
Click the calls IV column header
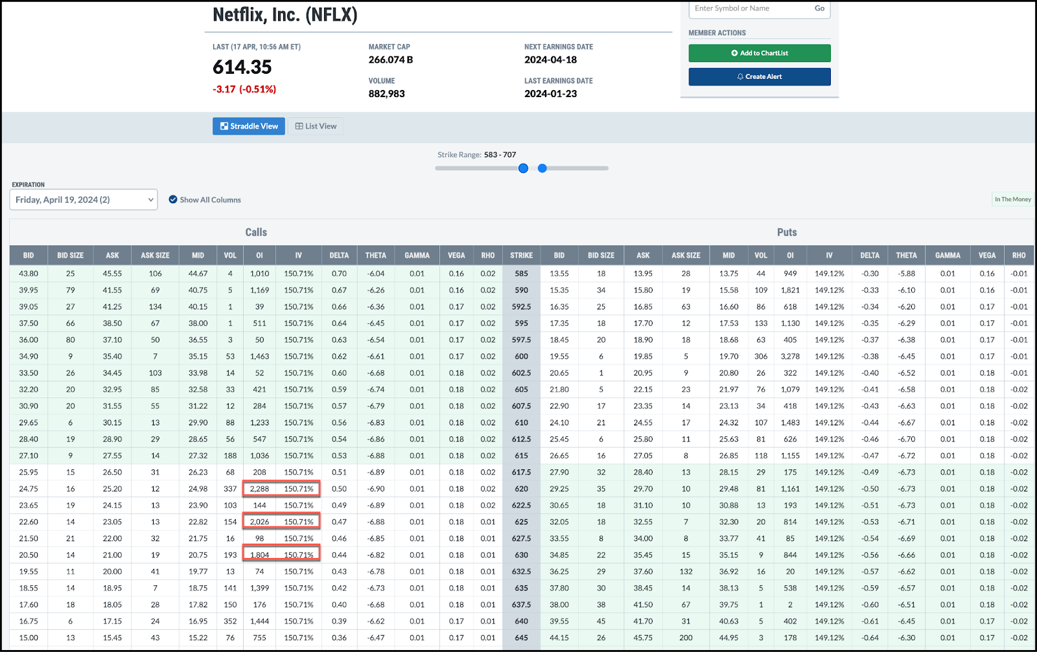point(299,255)
